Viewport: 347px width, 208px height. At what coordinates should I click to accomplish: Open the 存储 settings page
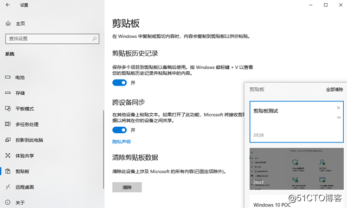(20, 93)
